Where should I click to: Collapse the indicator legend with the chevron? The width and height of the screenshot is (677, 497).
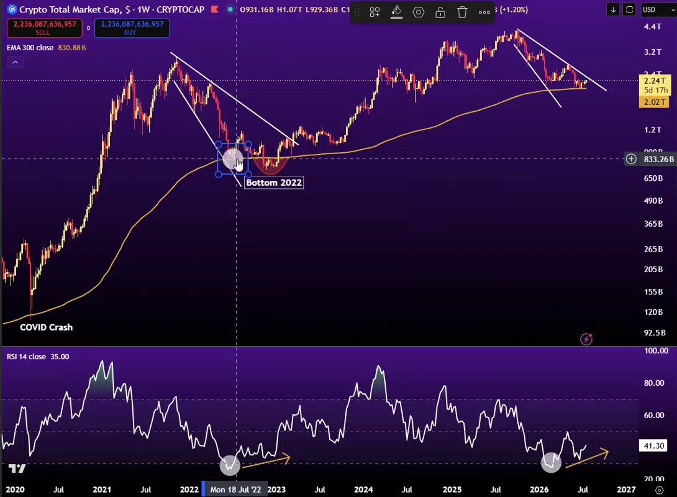pyautogui.click(x=15, y=62)
